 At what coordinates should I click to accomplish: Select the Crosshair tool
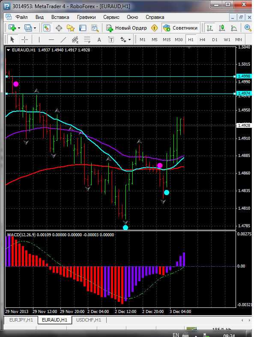[x=25, y=40]
